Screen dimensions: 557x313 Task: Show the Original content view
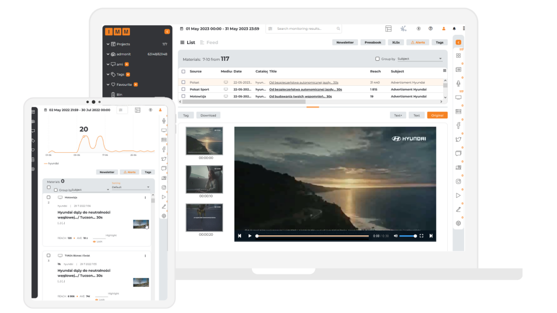coord(437,115)
